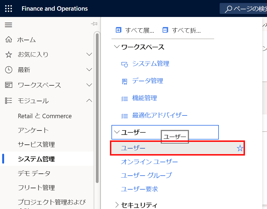
Task: Click the セキュリティ section heading text
Action: [x=139, y=205]
